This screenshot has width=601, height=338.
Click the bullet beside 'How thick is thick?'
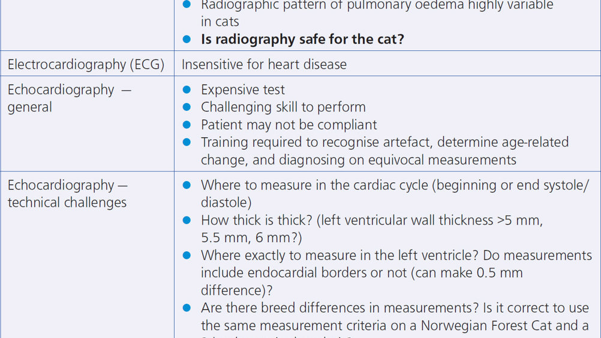pyautogui.click(x=187, y=220)
